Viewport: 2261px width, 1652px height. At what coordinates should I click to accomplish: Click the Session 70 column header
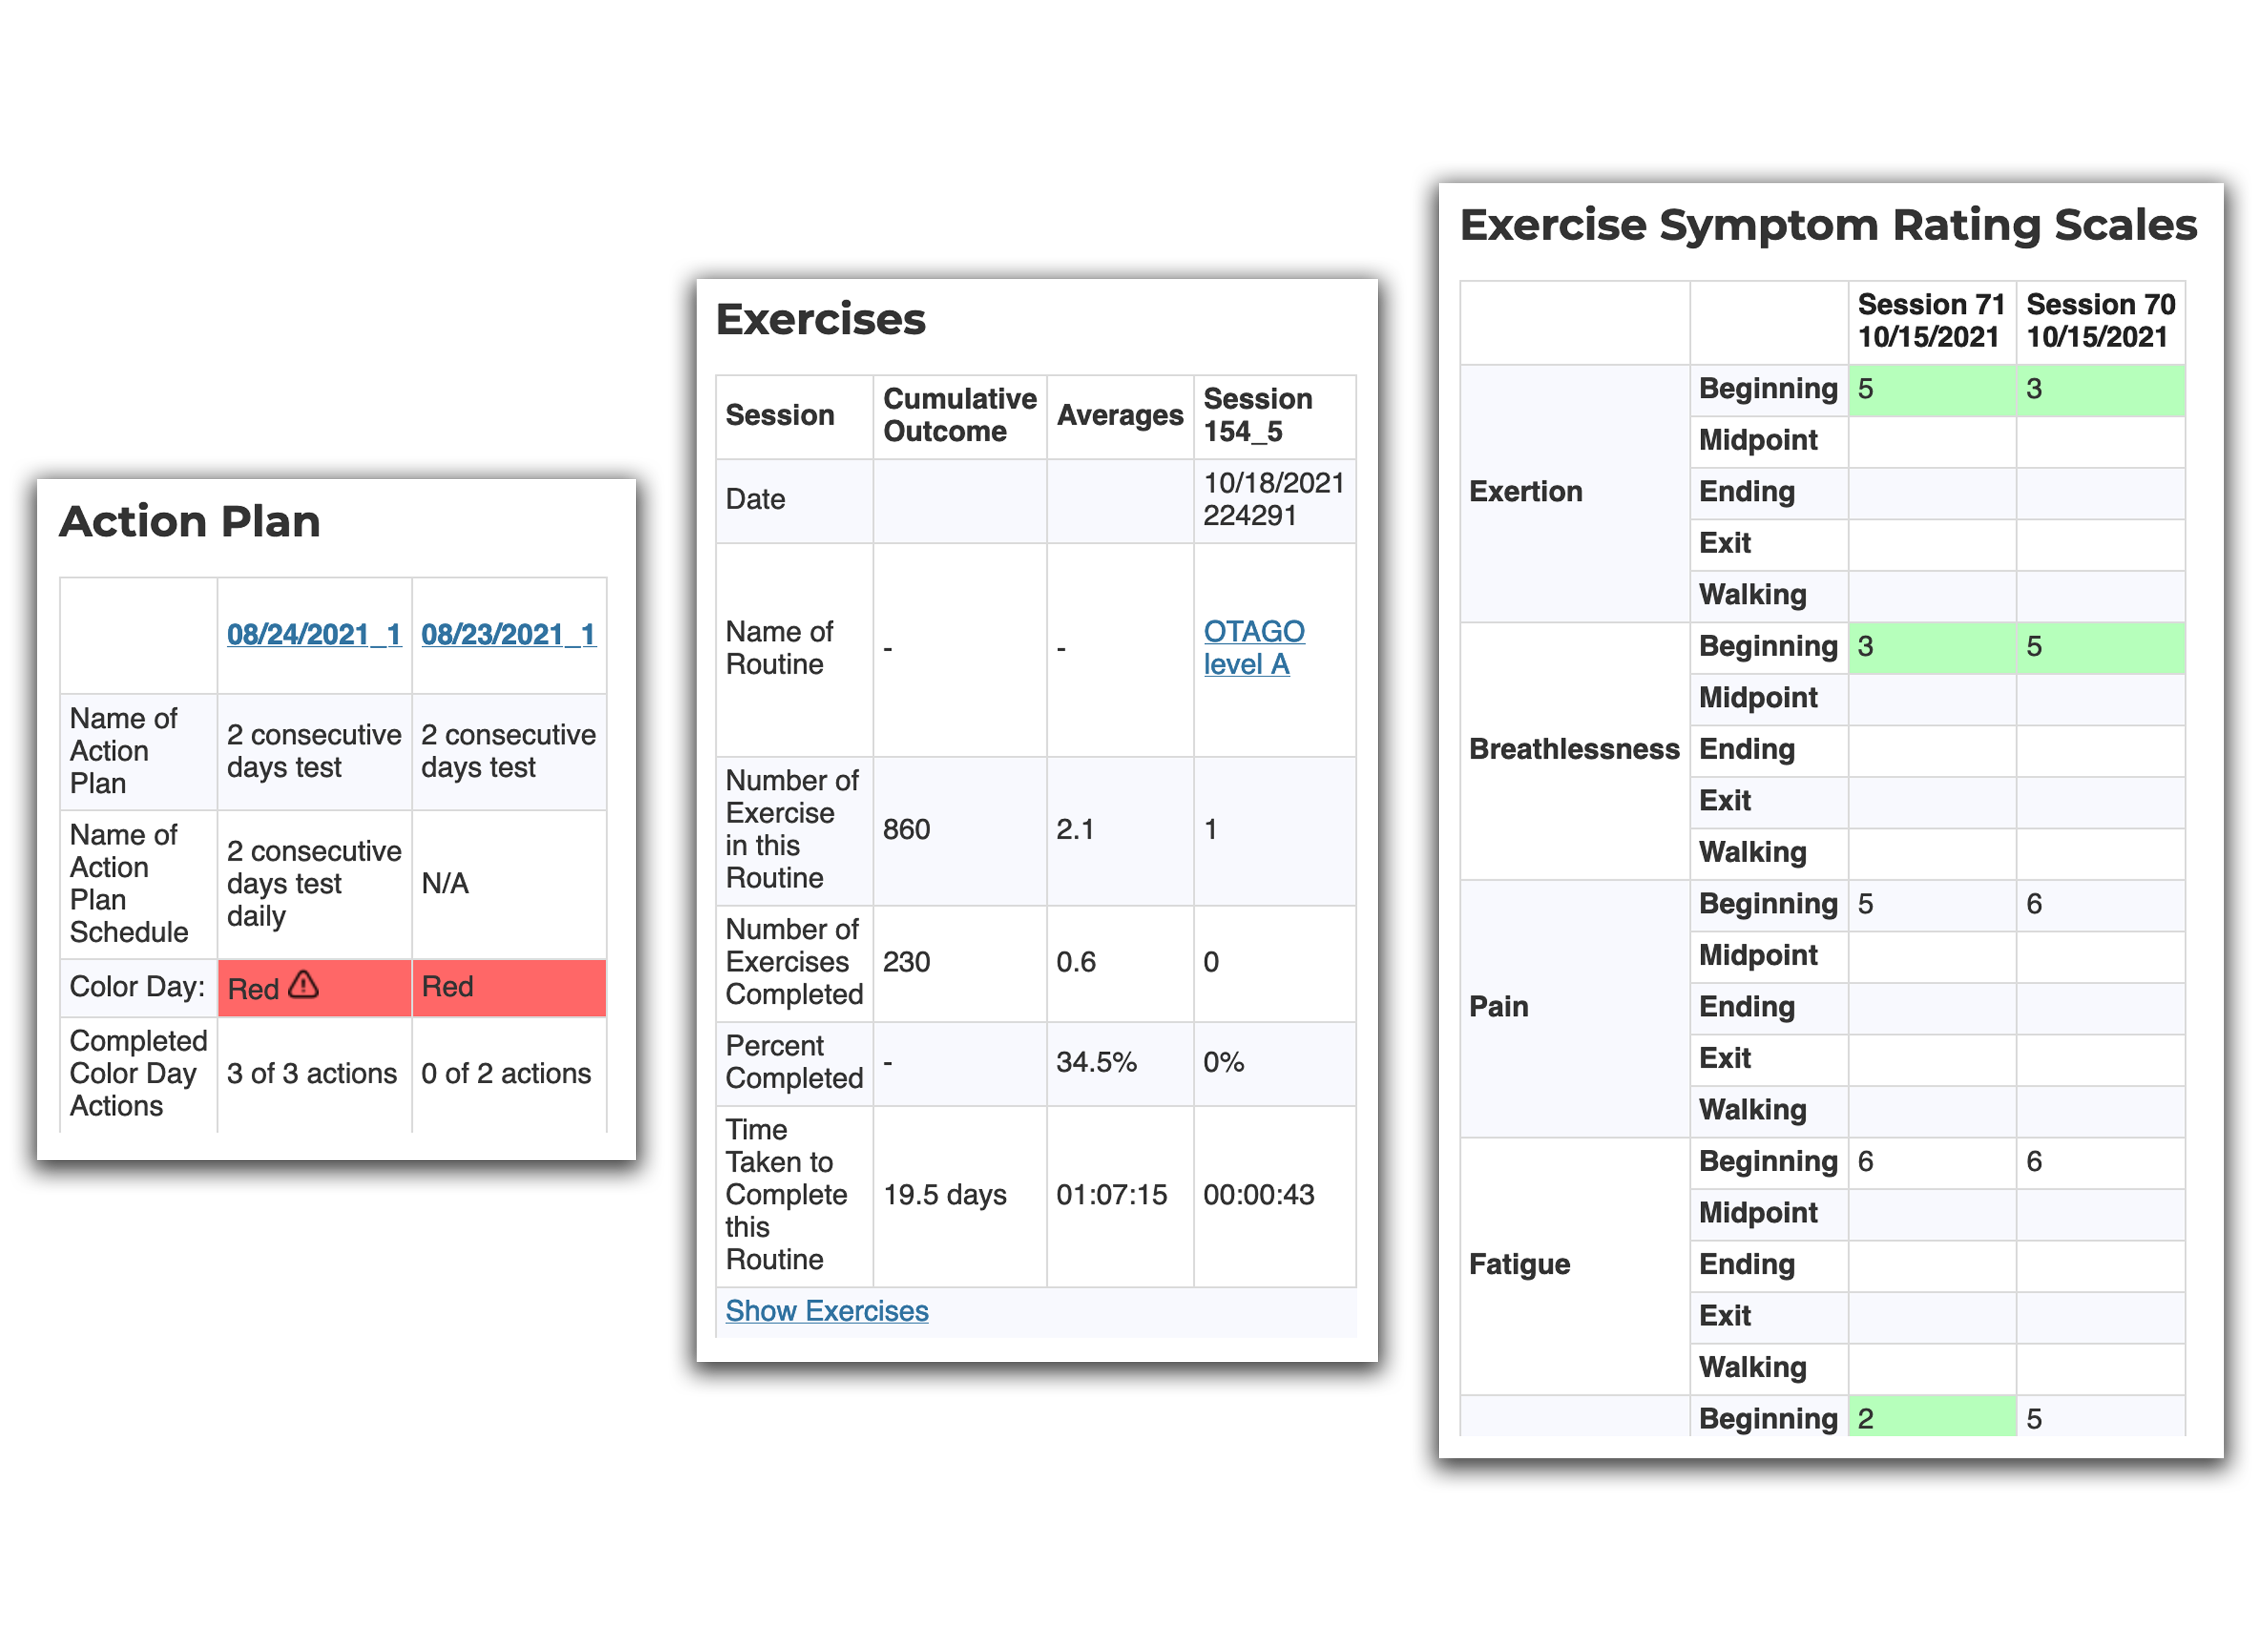(x=2099, y=321)
